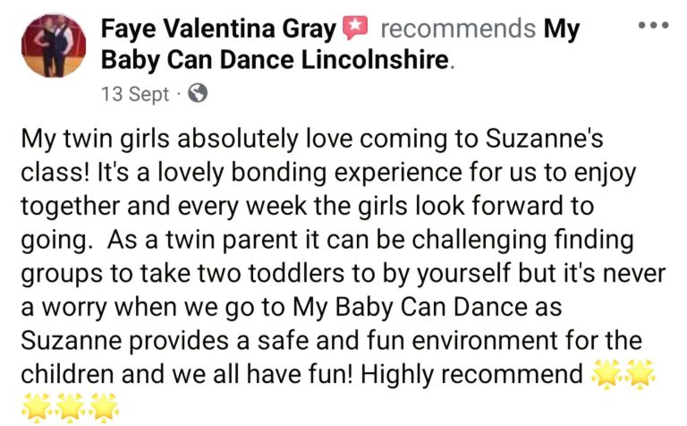
Task: Click the 13 Sept timestamp
Action: 135,94
